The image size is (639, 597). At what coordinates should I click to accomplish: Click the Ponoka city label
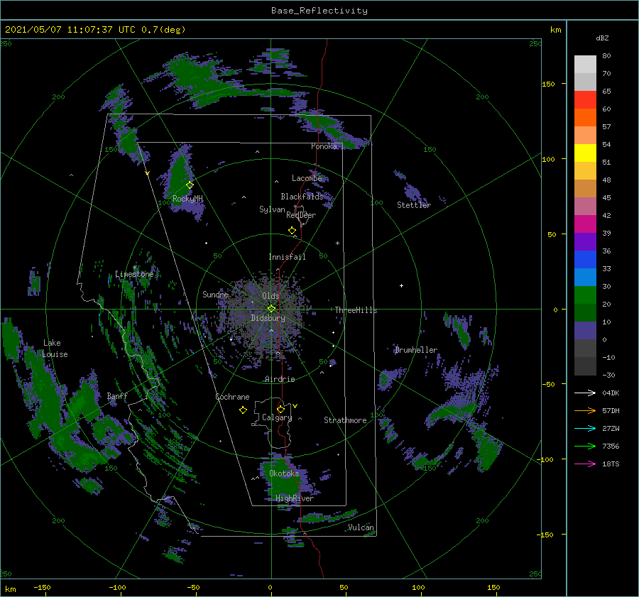324,146
